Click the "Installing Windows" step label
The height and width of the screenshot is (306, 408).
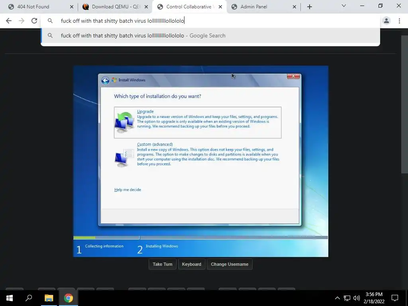(x=162, y=246)
